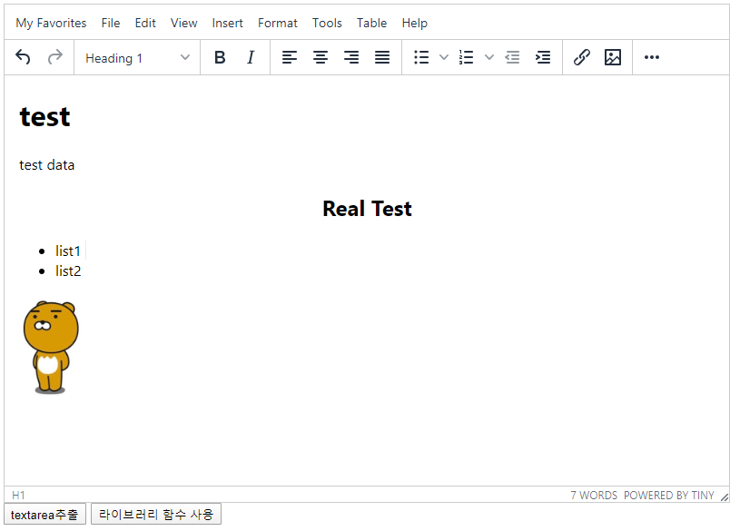Click the textarea추출 button
730x531 pixels.
click(44, 515)
